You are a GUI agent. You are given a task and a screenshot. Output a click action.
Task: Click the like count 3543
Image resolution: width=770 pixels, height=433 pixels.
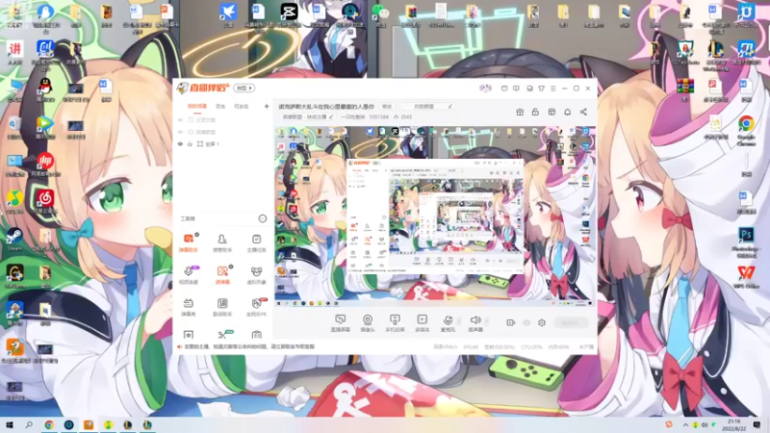402,116
